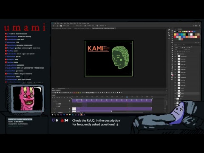Screen dimensions: 204x153
Task: Open the Window menu
Action: (84, 23)
